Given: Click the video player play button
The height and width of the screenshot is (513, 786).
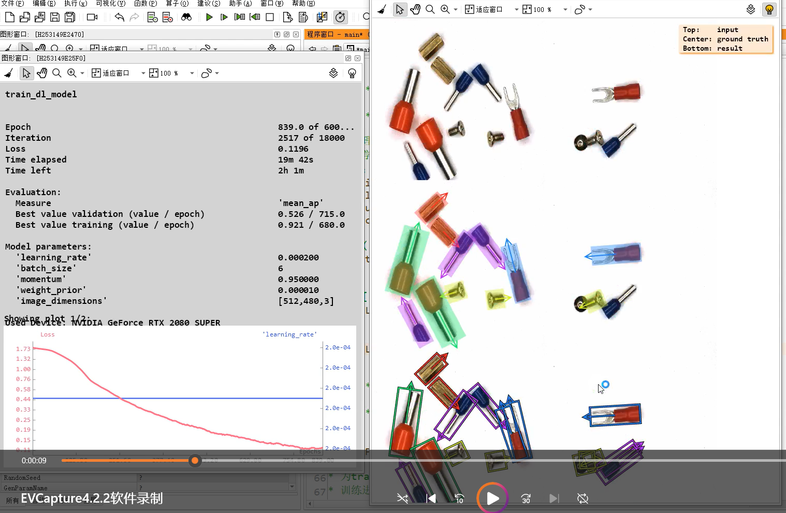Looking at the screenshot, I should pyautogui.click(x=492, y=498).
